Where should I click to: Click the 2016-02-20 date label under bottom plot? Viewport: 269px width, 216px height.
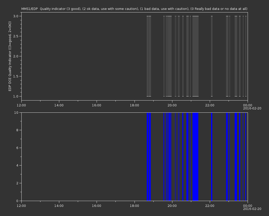pos(252,209)
